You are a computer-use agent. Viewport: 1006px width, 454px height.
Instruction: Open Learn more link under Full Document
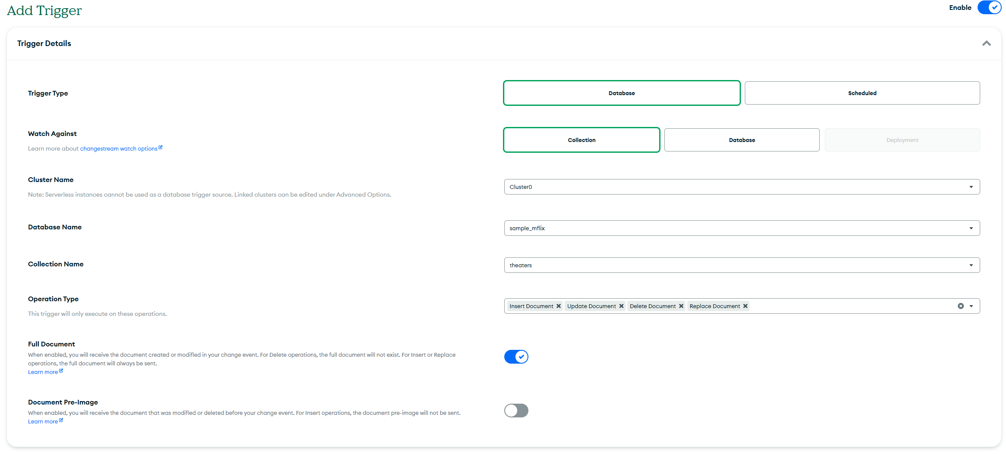coord(43,372)
